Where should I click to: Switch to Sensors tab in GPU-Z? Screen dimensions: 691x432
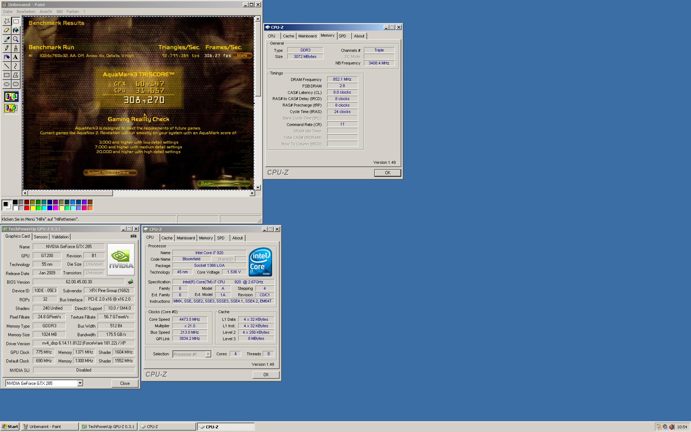pyautogui.click(x=41, y=237)
